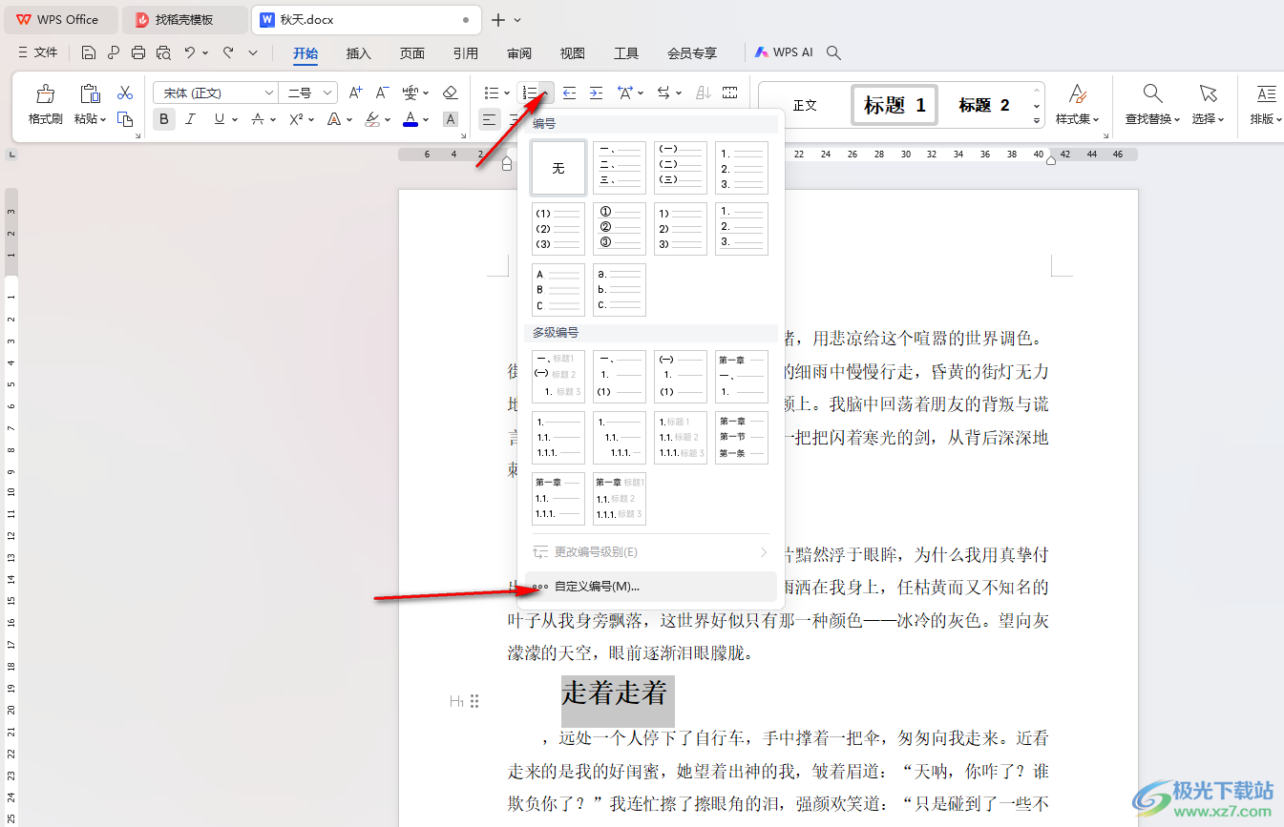1284x827 pixels.
Task: Switch to the 页面 tab
Action: tap(412, 53)
